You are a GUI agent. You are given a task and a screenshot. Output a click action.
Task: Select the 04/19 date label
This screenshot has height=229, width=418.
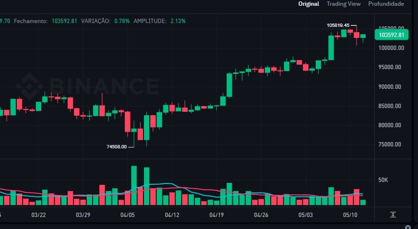point(216,215)
